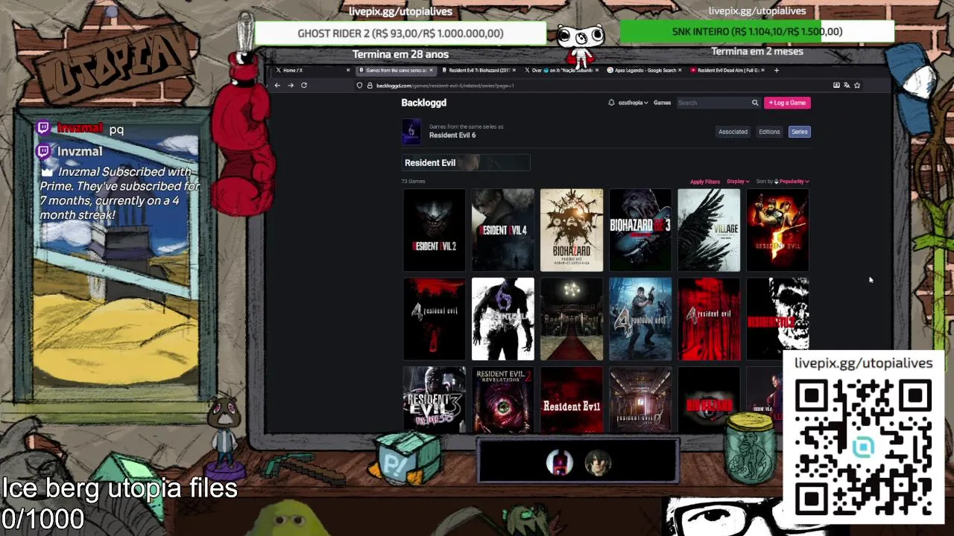Open the Resident Evil 4 Leon blue cover
This screenshot has width=954, height=536.
[640, 319]
